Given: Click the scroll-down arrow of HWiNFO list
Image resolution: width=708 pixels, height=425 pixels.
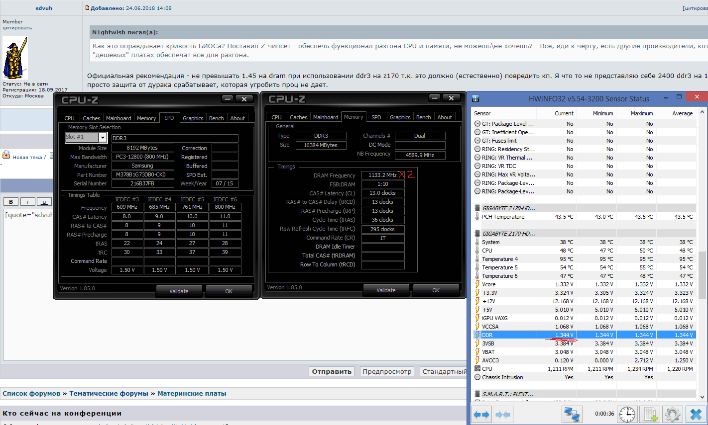Looking at the screenshot, I should (x=702, y=397).
